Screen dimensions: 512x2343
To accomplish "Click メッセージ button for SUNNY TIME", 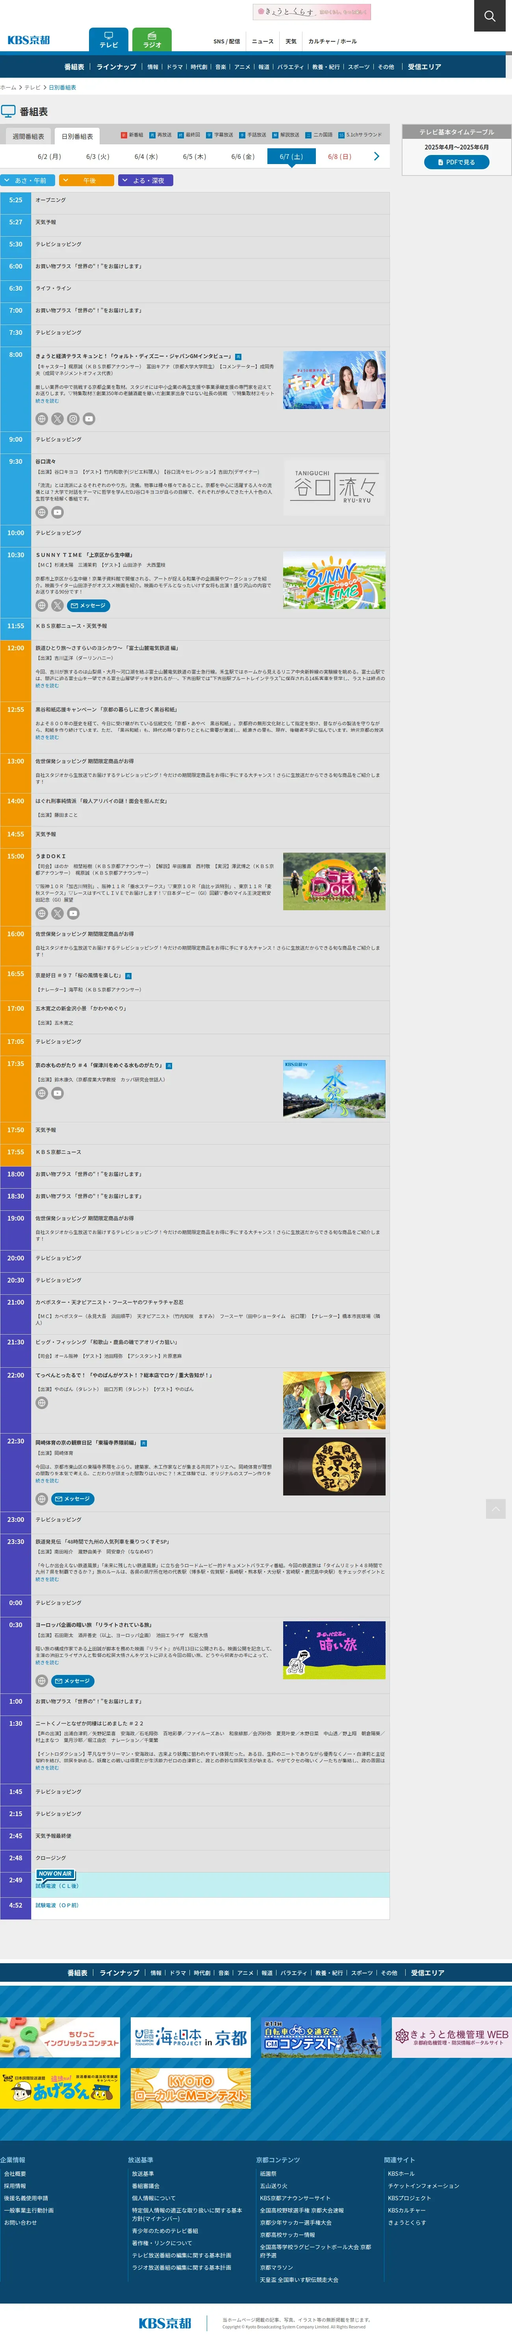I will click(89, 606).
